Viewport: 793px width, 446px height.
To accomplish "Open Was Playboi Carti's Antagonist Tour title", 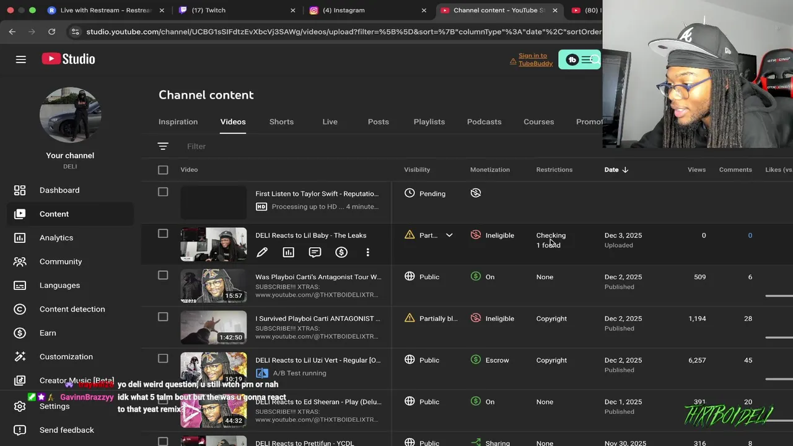I will tap(318, 277).
